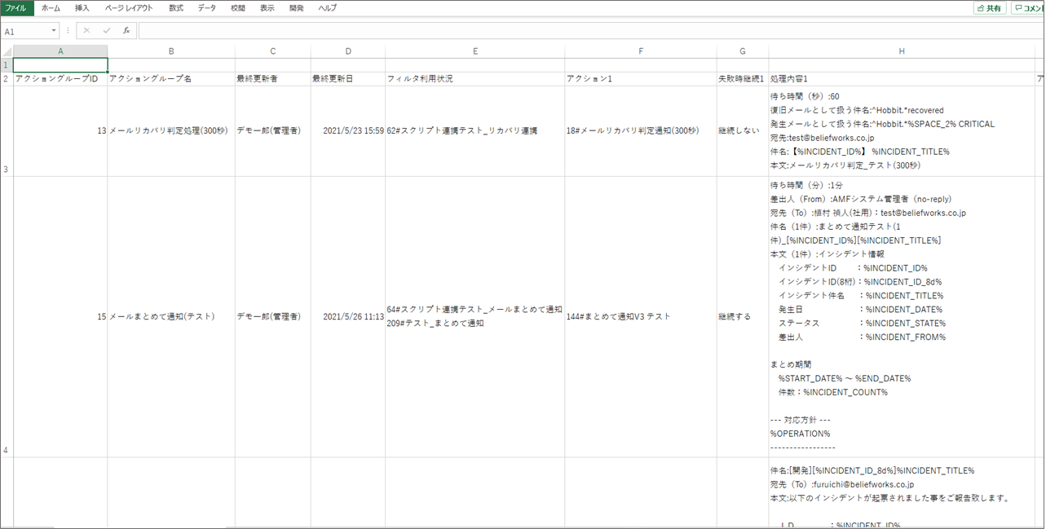Select cell 144#まとめて通知V3 テスト
The width and height of the screenshot is (1046, 529).
coord(640,316)
